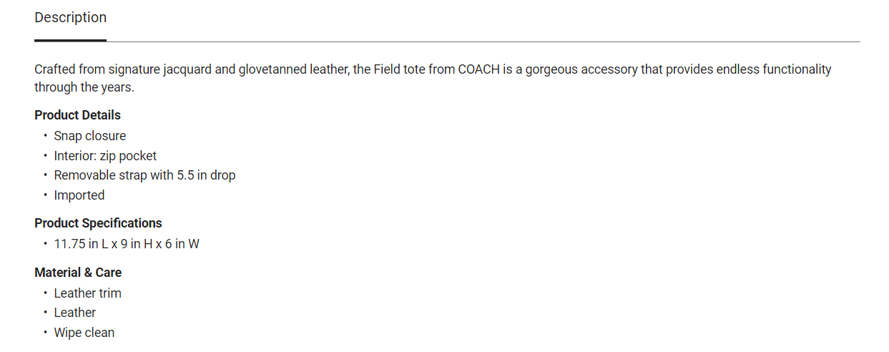Click the Material & Care heading

(78, 273)
